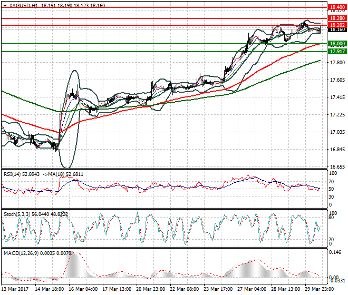Click the ->MA(18) 52.6811 value text
The image size is (348, 295).
62,174
